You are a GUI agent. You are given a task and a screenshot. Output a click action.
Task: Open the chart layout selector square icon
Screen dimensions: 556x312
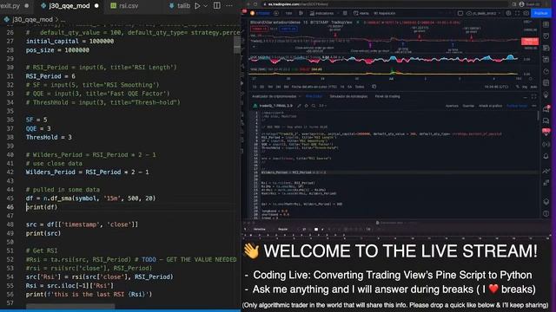[x=460, y=13]
